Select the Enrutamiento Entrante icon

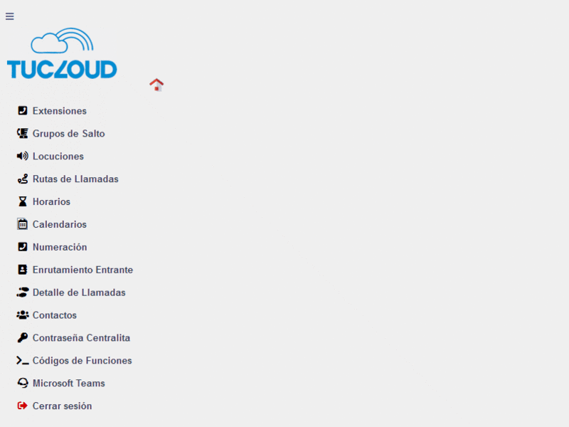[21, 270]
